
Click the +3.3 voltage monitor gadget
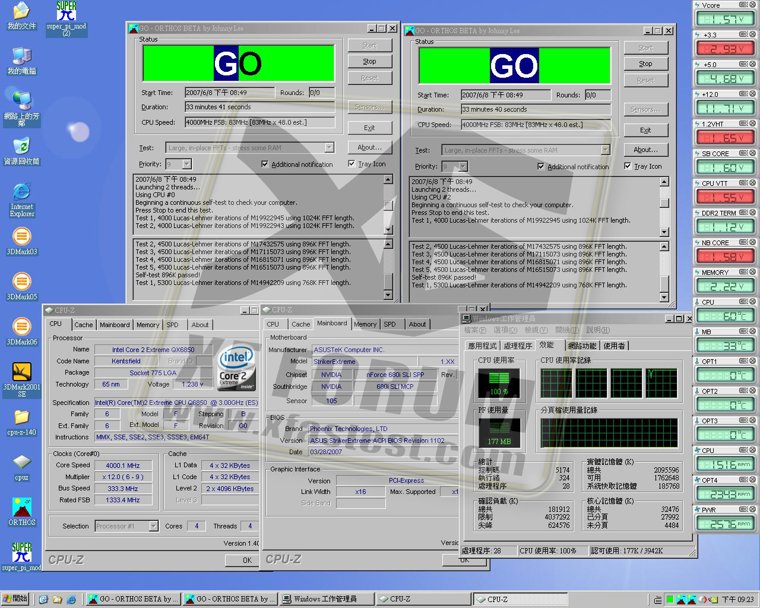726,45
